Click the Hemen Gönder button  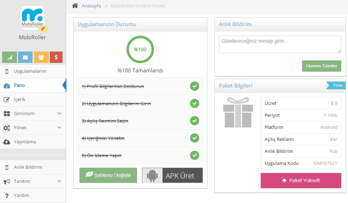pos(322,66)
